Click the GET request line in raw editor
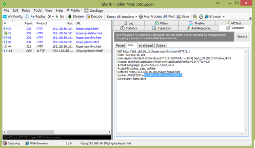 click(154, 51)
